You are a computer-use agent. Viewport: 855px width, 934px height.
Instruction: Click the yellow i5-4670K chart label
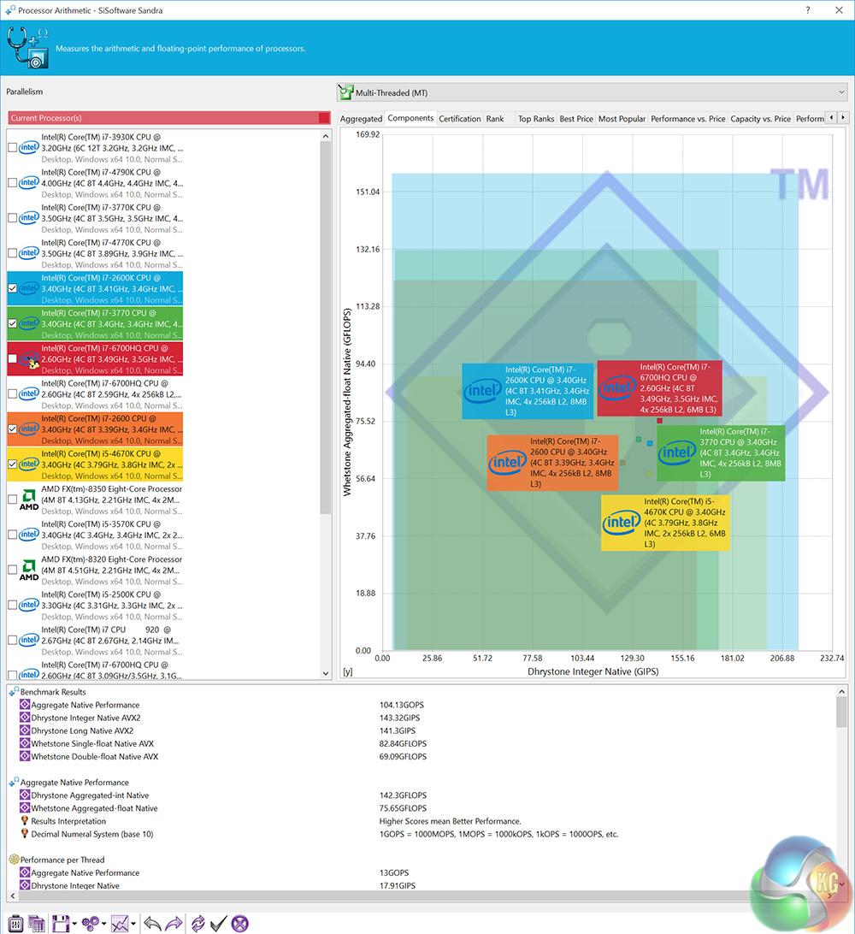click(665, 523)
